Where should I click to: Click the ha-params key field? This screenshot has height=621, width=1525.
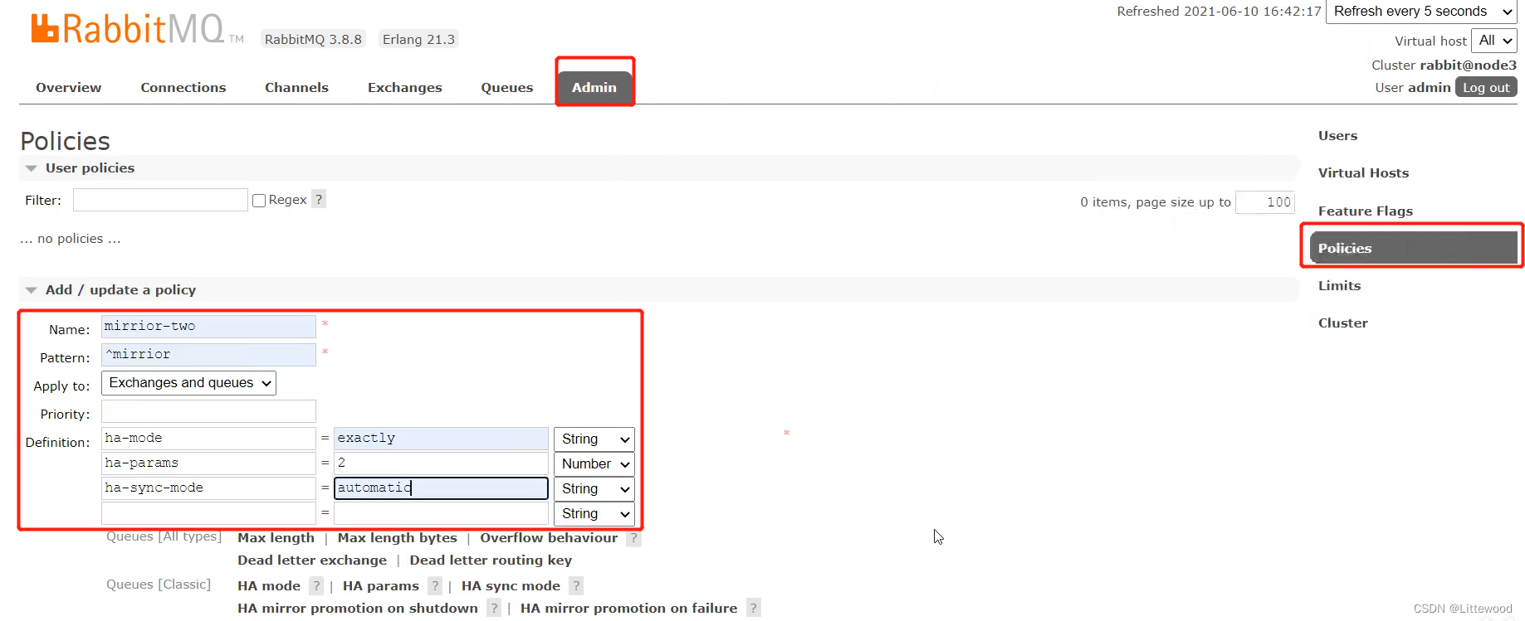coord(208,463)
